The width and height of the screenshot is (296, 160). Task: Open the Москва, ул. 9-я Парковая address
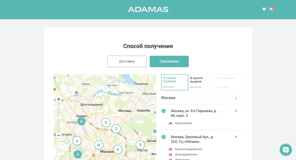coord(194,113)
